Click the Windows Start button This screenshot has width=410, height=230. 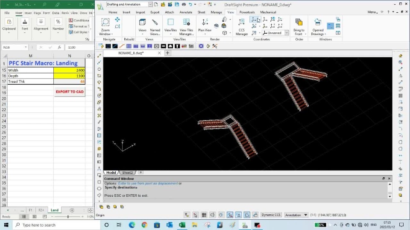pyautogui.click(x=6, y=225)
